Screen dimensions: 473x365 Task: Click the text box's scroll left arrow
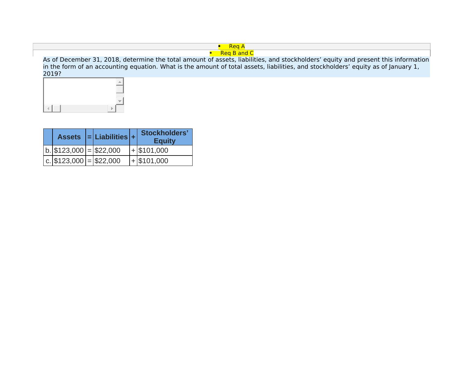point(48,109)
